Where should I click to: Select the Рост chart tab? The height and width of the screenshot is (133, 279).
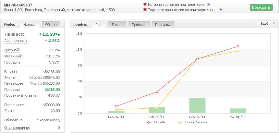99,25
